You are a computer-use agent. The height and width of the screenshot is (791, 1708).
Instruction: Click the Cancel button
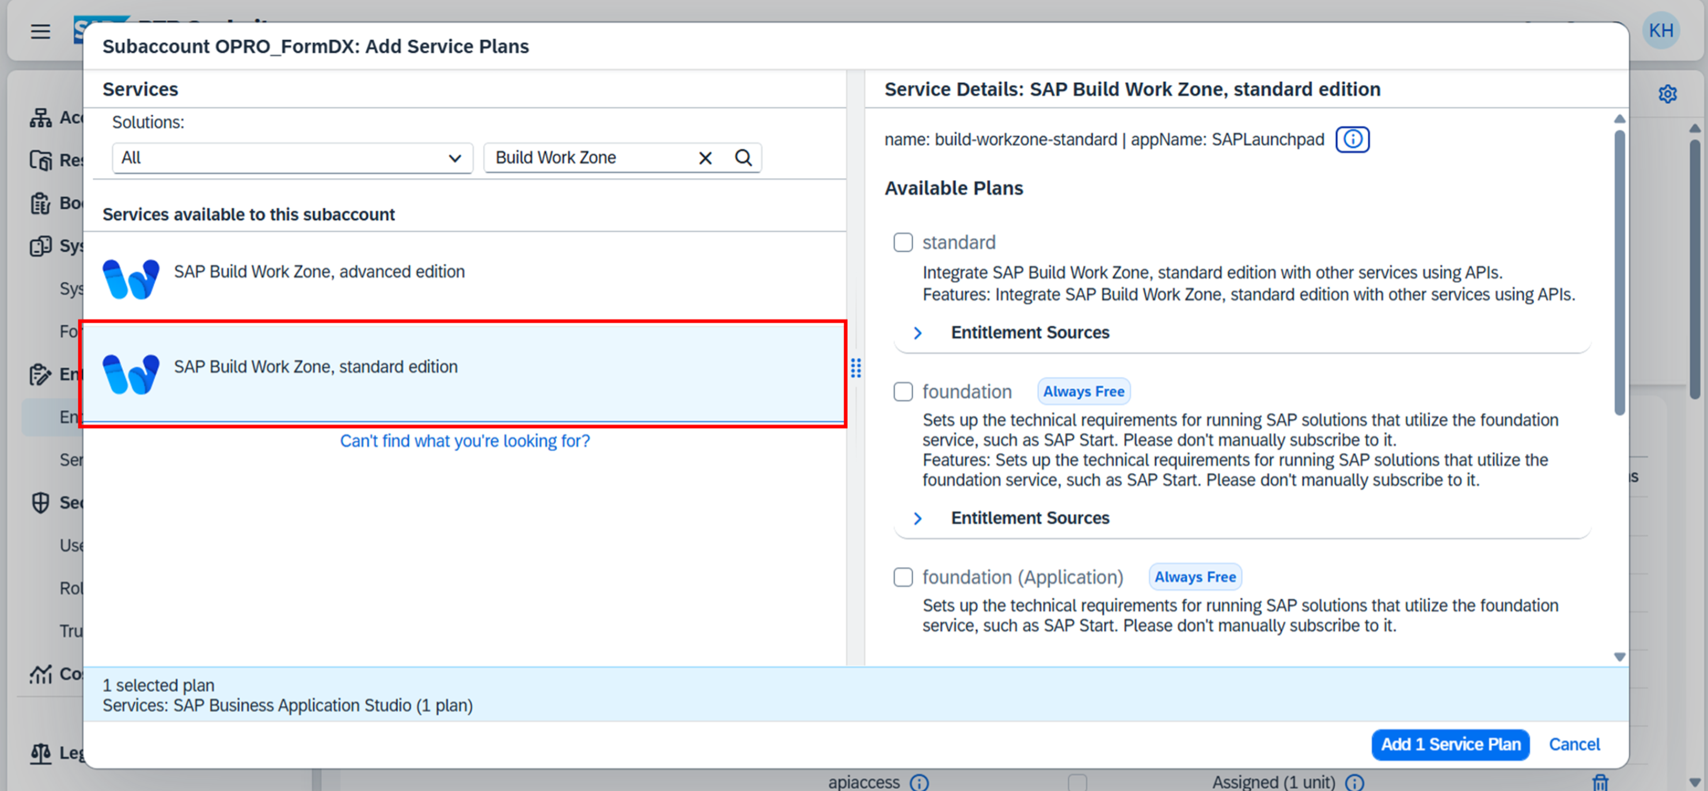[x=1574, y=744]
